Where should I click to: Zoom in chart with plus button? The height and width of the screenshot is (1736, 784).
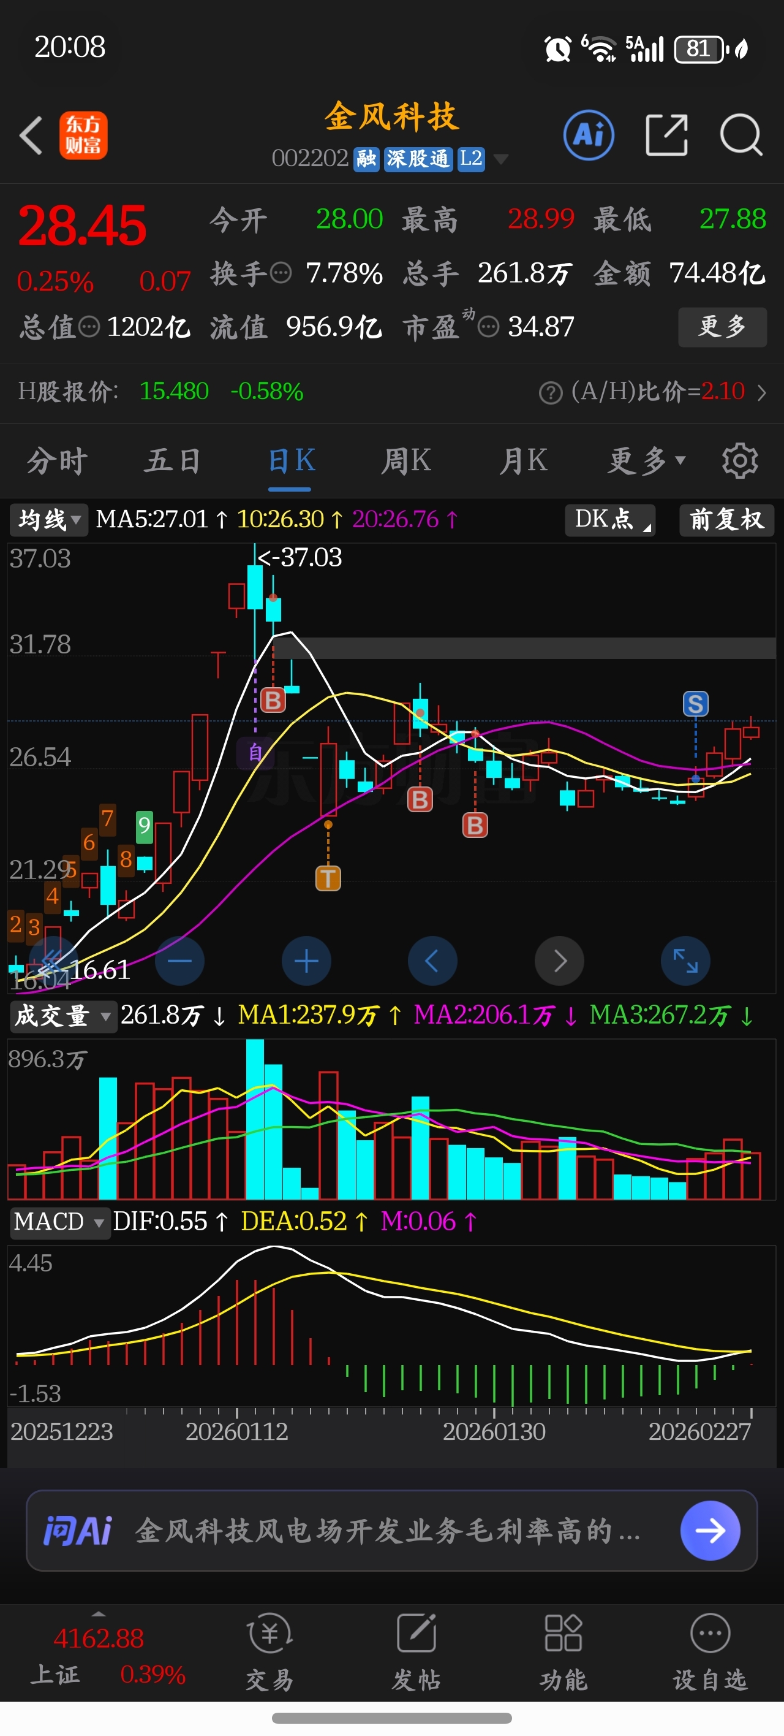tap(306, 961)
